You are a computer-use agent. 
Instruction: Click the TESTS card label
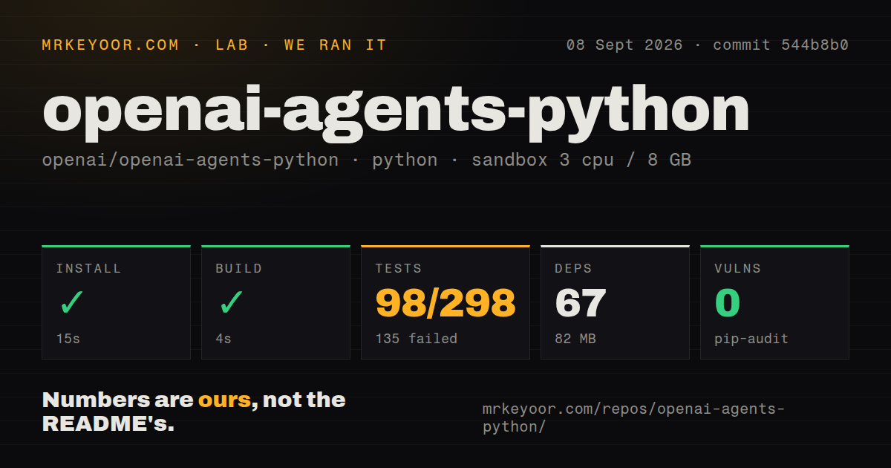[399, 269]
